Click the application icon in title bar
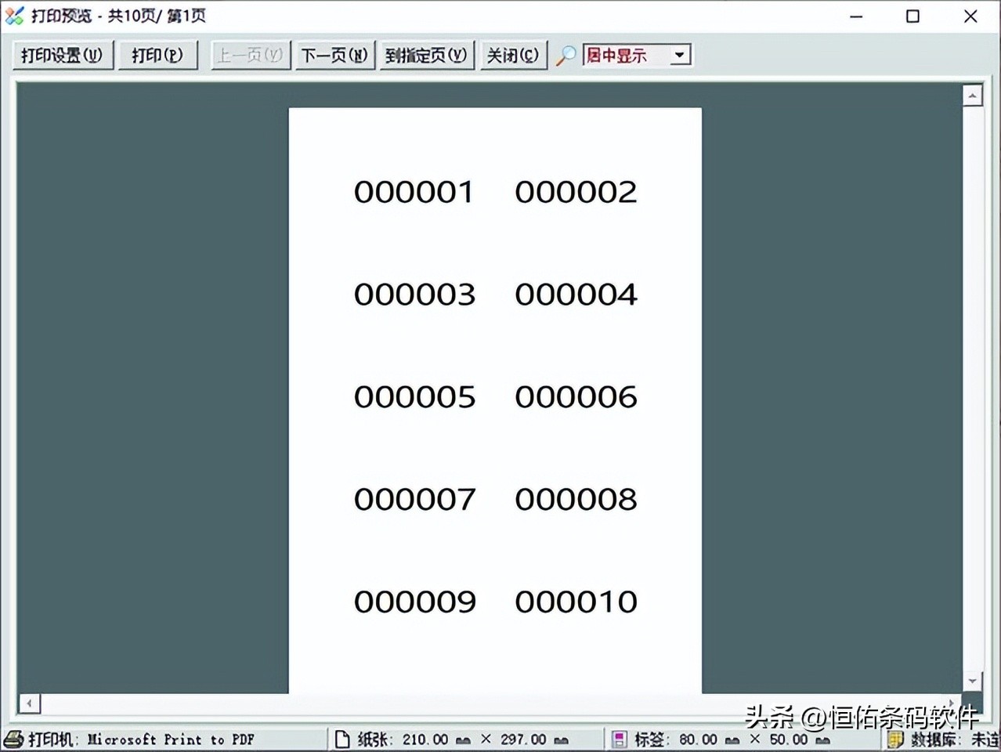The image size is (1001, 752). (14, 16)
